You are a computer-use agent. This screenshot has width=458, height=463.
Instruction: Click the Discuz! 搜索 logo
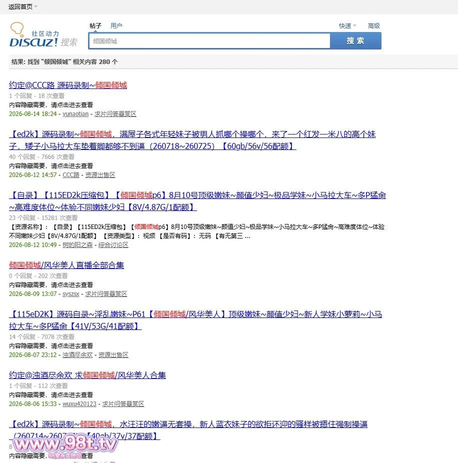[x=43, y=35]
